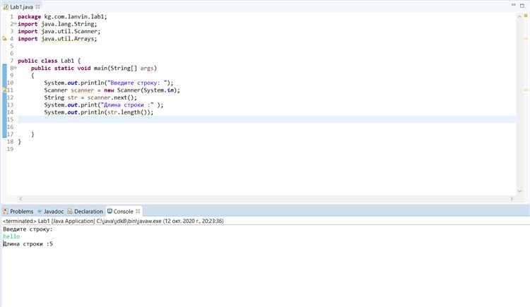Click the Java file icon on Lab1.java tab
Viewport: 530px width, 307px height.
(6, 7)
